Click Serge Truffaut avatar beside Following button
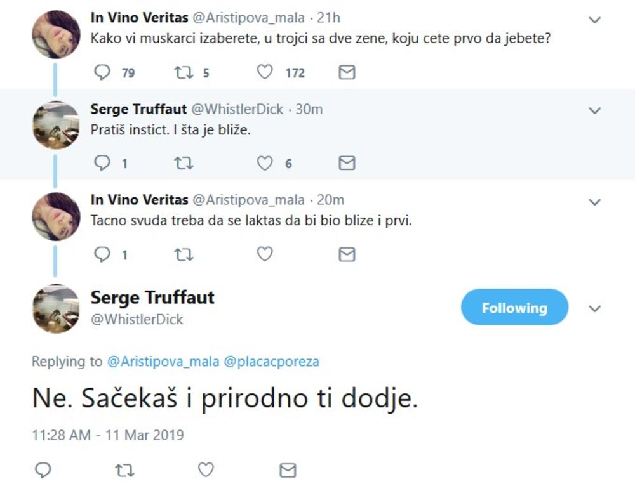 click(56, 308)
